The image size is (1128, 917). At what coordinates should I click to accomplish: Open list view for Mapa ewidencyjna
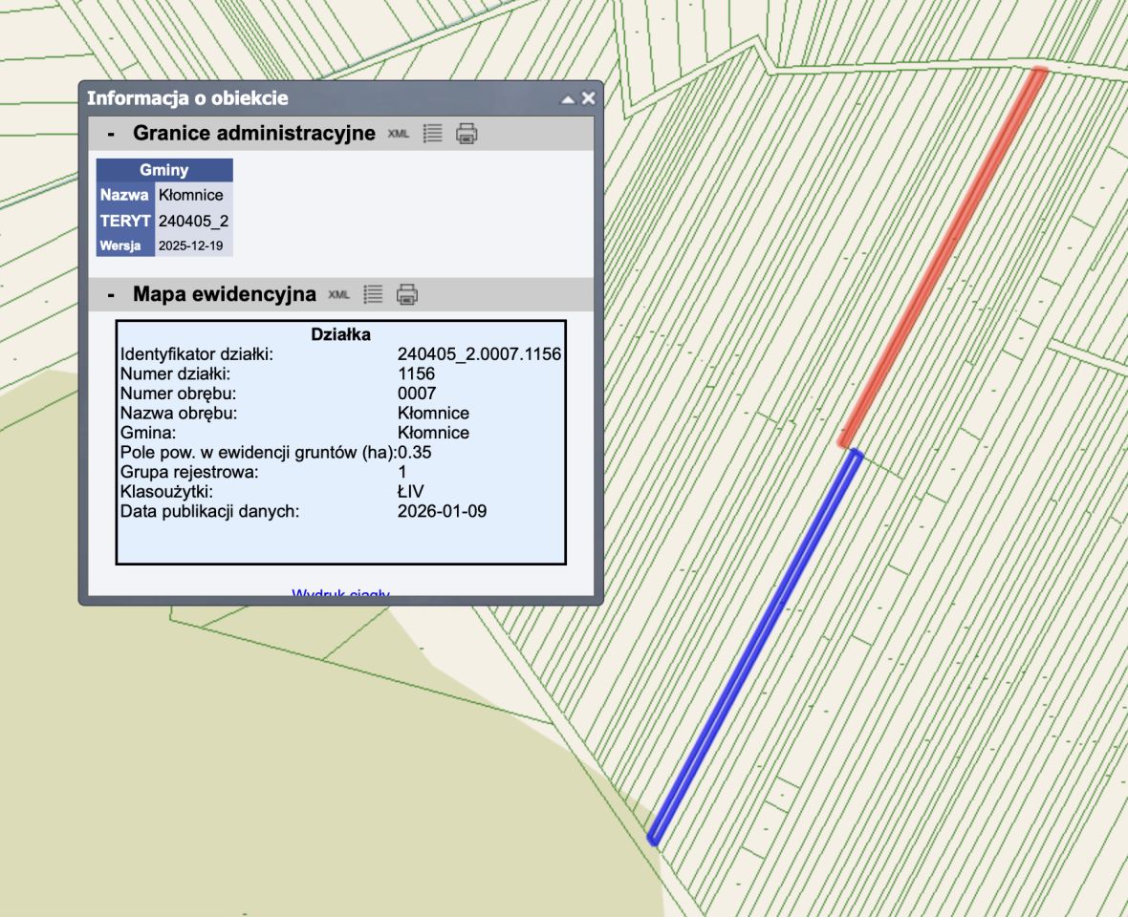373,294
